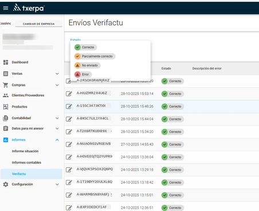Viewport: 259px width, 211px height.
Task: Click edit icon for A-NUAO902VR0EIVB row
Action: (69, 144)
